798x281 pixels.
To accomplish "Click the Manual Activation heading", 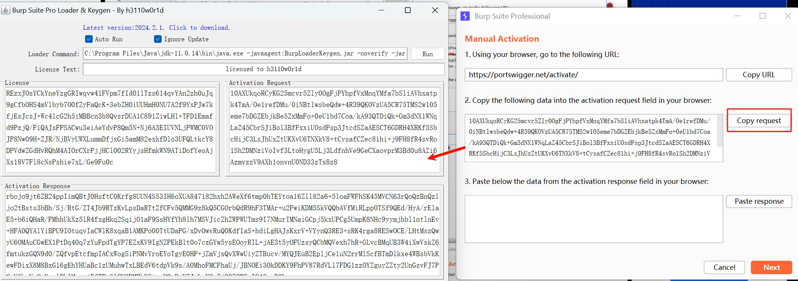I will coord(502,39).
